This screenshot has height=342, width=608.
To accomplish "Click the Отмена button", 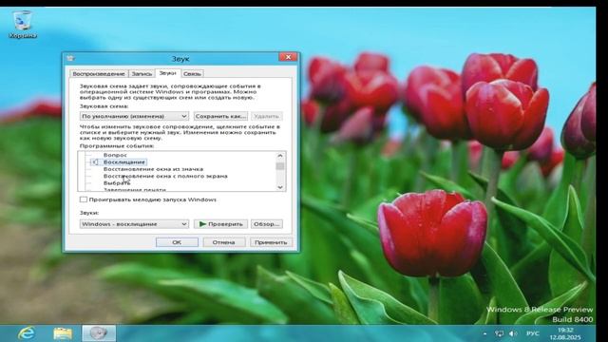I will click(224, 242).
